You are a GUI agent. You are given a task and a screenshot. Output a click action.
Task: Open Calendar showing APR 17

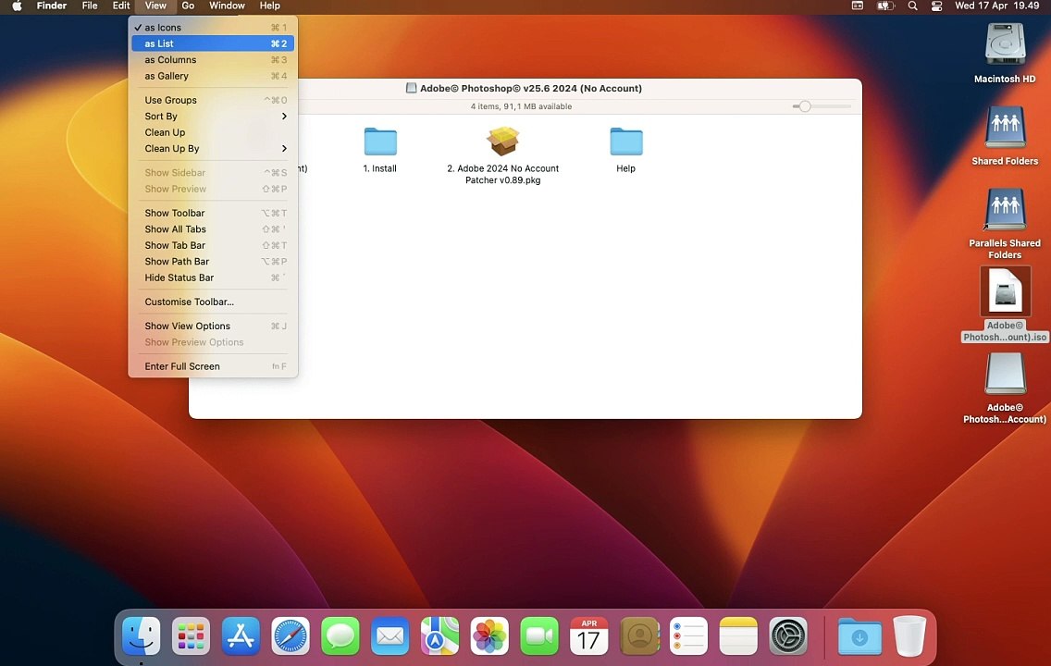[589, 635]
